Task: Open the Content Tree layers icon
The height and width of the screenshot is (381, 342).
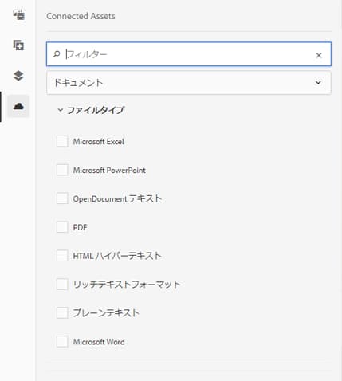Action: [x=18, y=76]
